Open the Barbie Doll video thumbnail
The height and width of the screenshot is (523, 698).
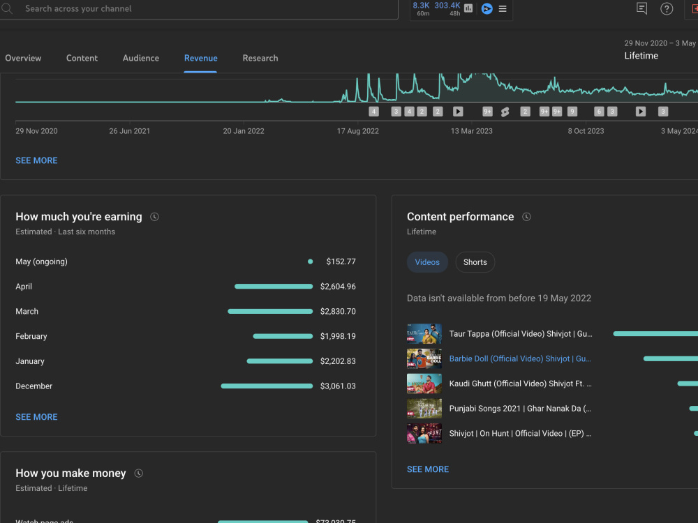[x=424, y=358]
